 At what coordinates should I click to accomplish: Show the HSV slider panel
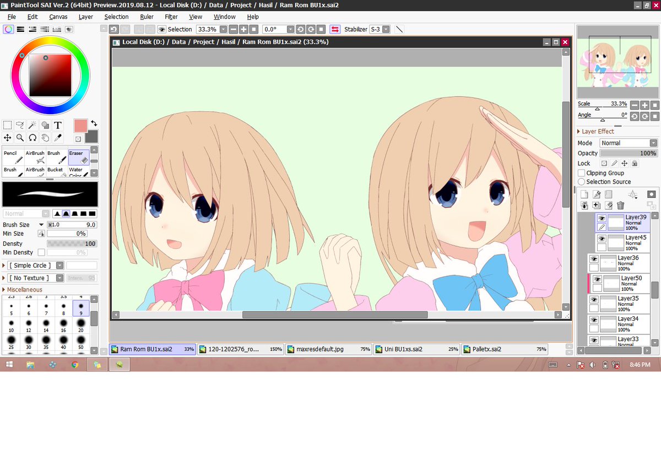tap(32, 29)
